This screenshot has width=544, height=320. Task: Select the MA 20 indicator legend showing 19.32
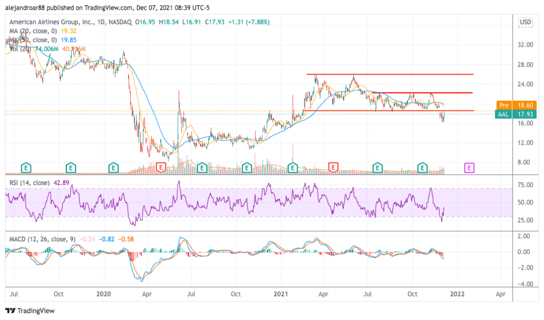(42, 31)
